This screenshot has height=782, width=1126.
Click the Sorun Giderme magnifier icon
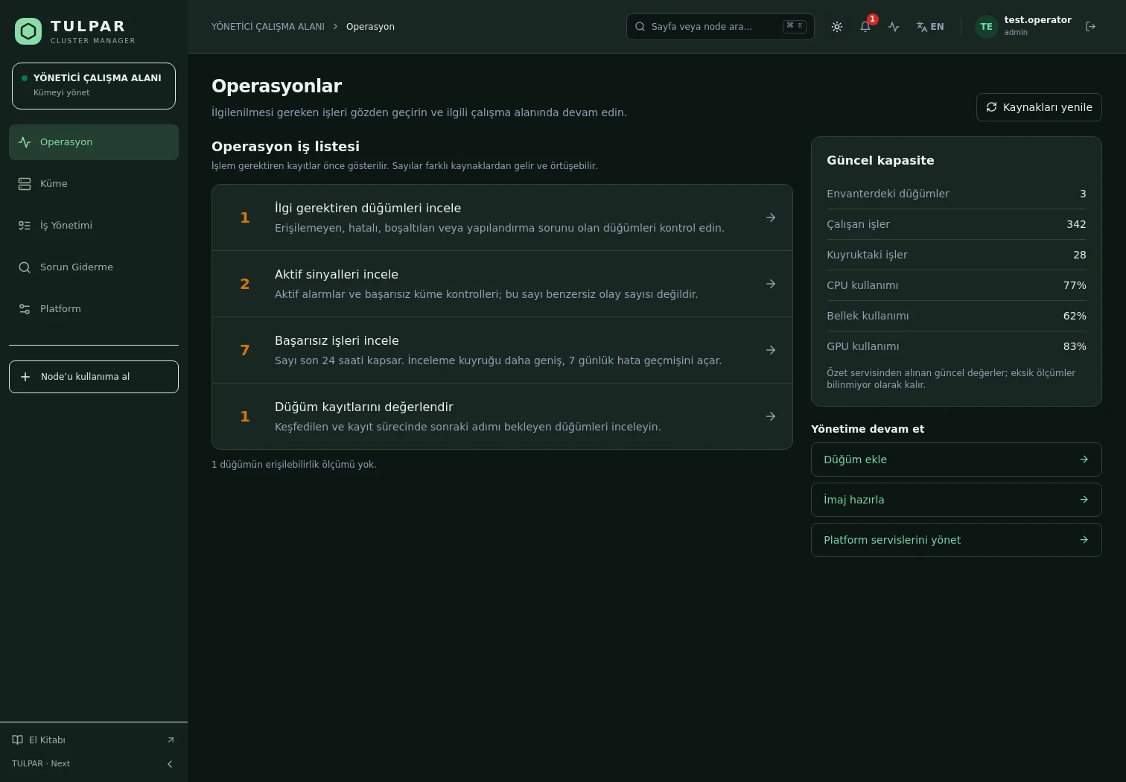click(x=25, y=267)
